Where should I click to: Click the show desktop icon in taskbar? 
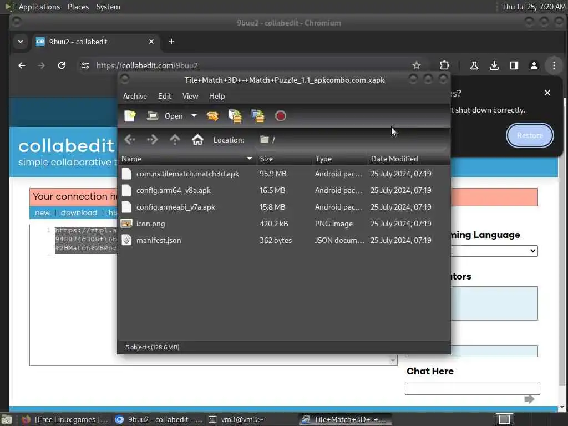pyautogui.click(x=7, y=420)
